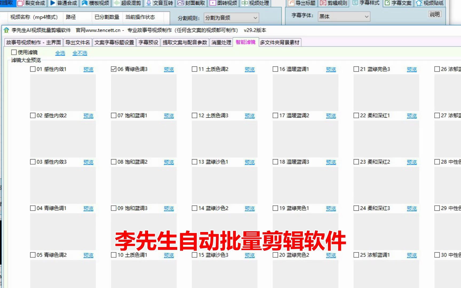This screenshot has width=461, height=288.
Task: Open the 字幕字体 font dropdown
Action: coord(344,17)
